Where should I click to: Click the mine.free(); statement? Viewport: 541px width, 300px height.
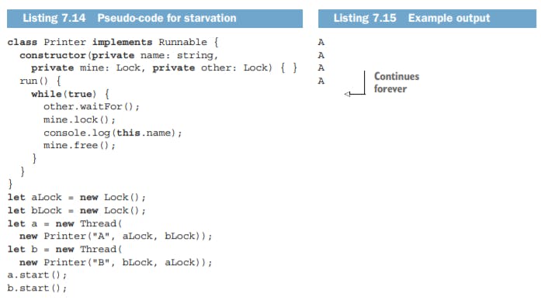tap(79, 146)
